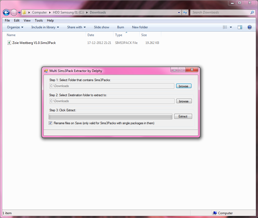Click the 19.262 KB size cell
This screenshot has width=258, height=218.
152,43
